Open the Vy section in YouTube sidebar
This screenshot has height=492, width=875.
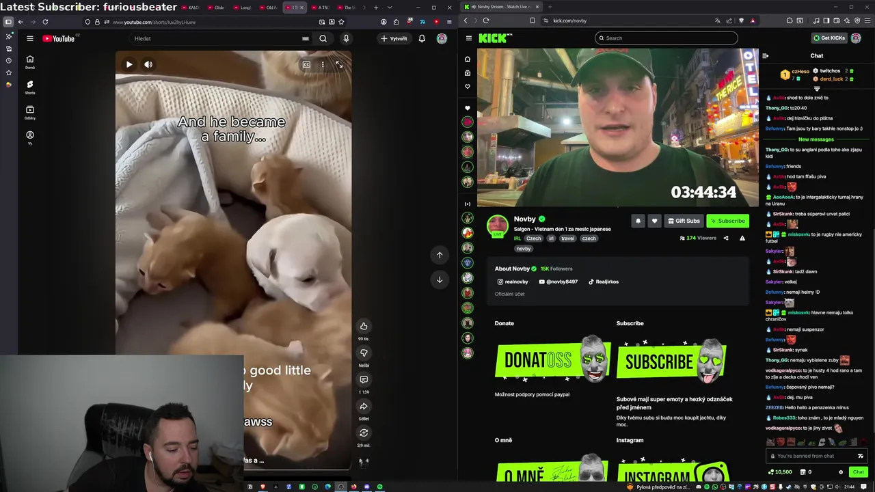tap(30, 137)
